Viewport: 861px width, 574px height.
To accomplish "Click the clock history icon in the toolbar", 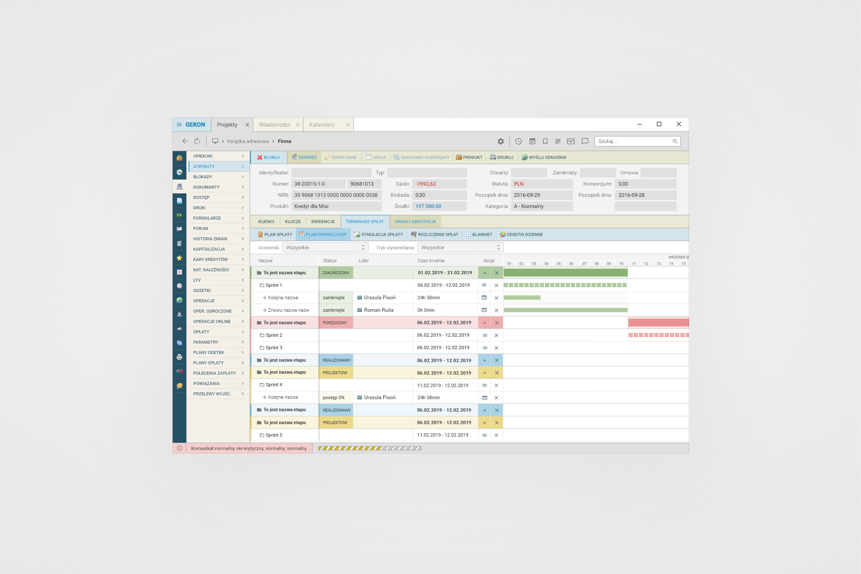I will pos(518,141).
